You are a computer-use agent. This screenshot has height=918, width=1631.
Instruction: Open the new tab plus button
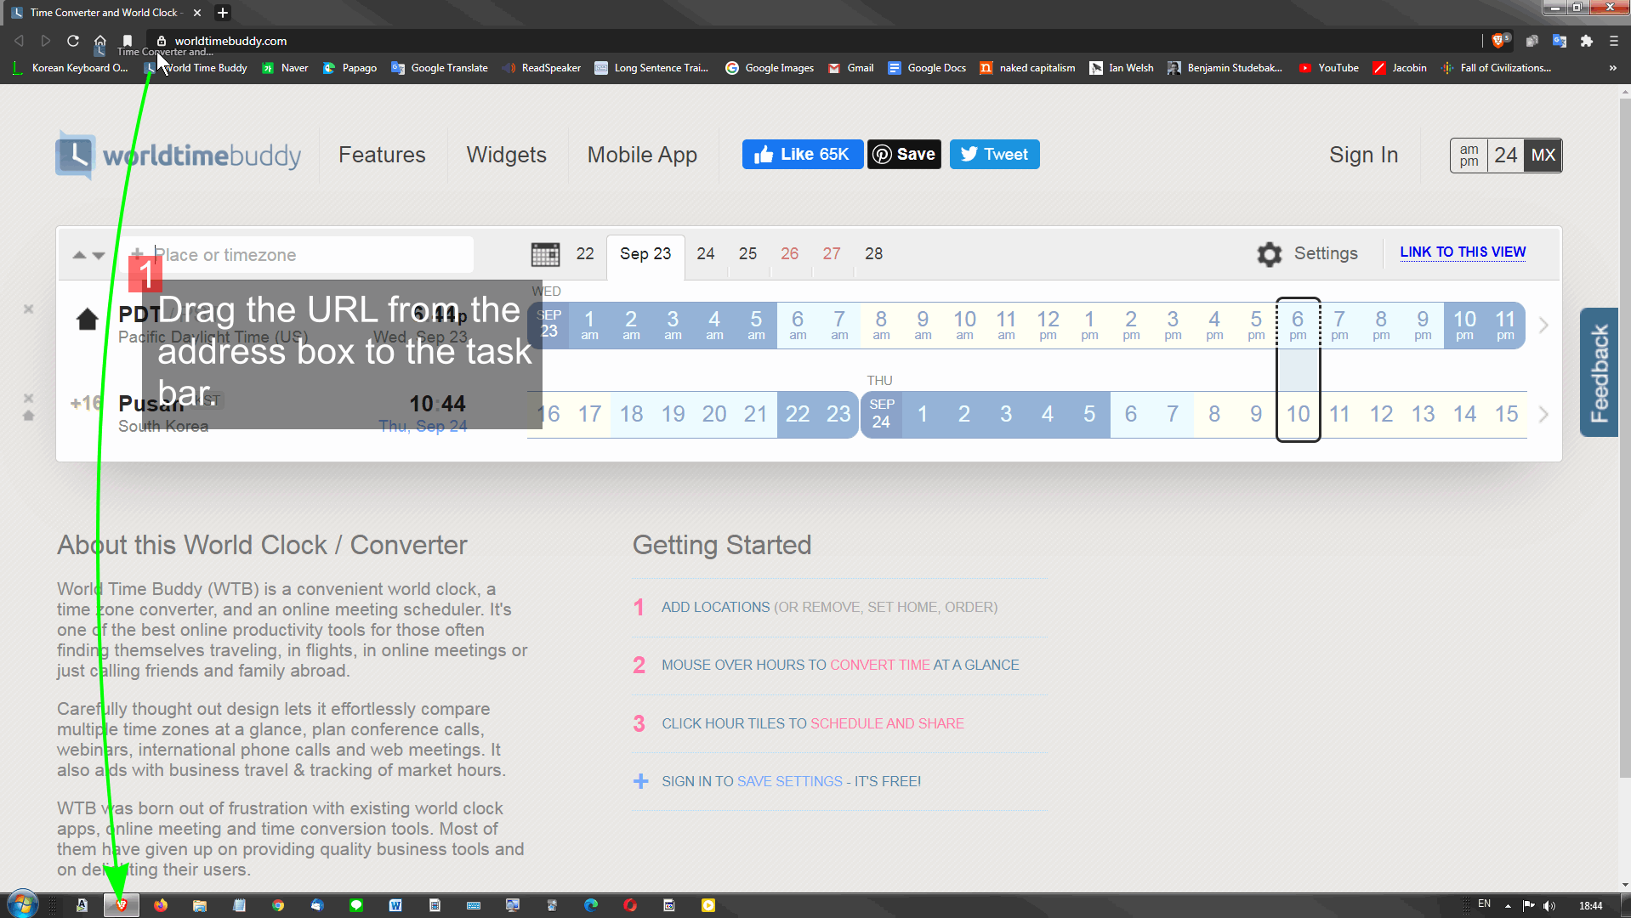[x=223, y=13]
